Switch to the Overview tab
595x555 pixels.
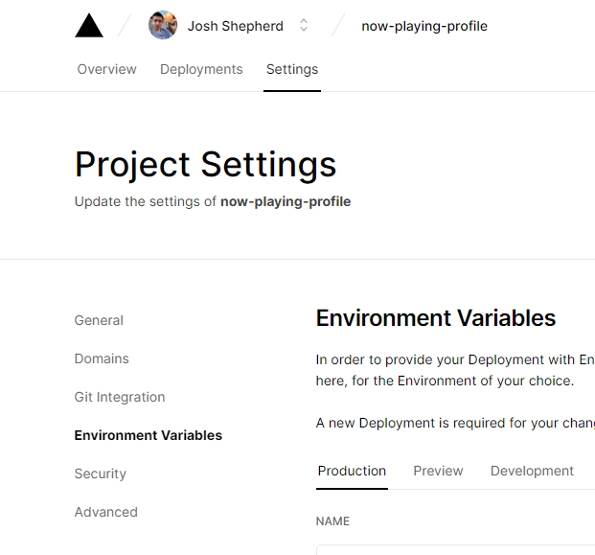[106, 69]
